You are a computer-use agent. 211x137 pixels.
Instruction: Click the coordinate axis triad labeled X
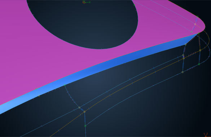pos(86,2)
